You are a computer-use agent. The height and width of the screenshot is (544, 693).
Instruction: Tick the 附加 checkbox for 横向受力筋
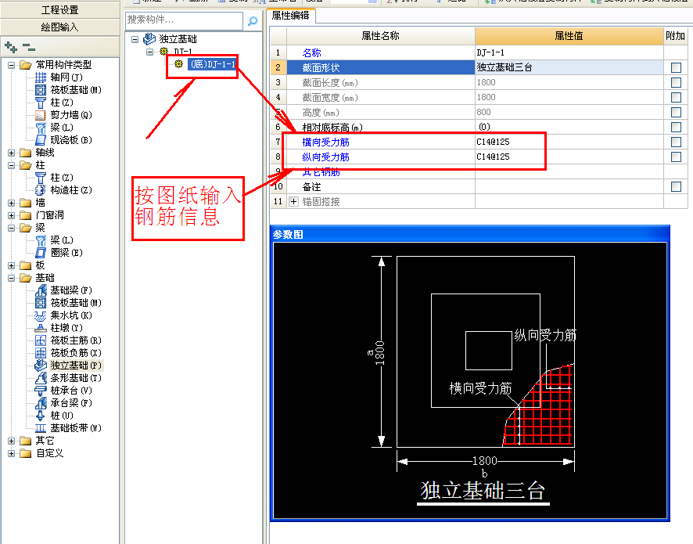click(676, 142)
